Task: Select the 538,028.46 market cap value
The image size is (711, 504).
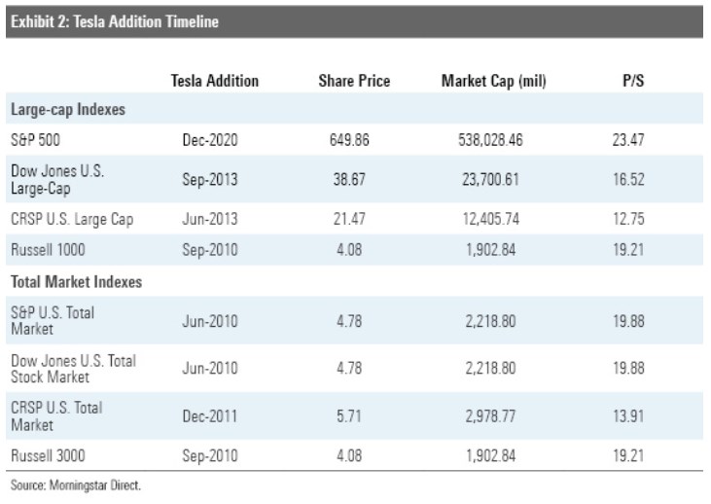Action: [x=489, y=140]
